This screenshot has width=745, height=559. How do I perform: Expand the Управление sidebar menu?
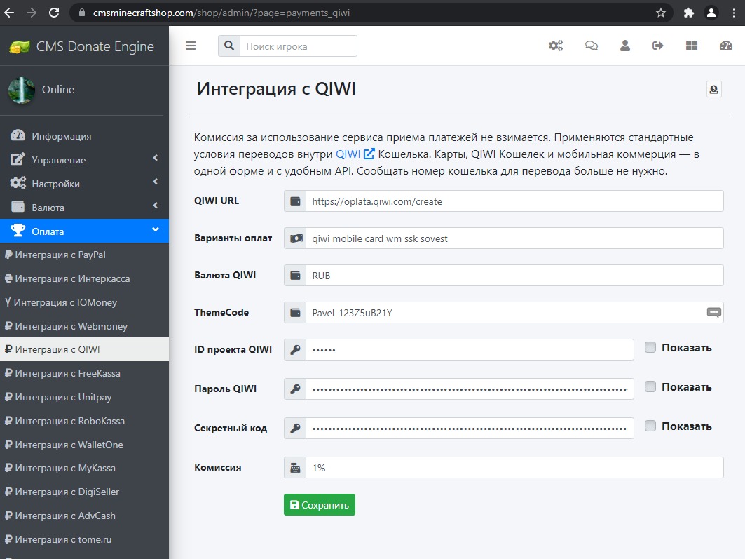[84, 160]
